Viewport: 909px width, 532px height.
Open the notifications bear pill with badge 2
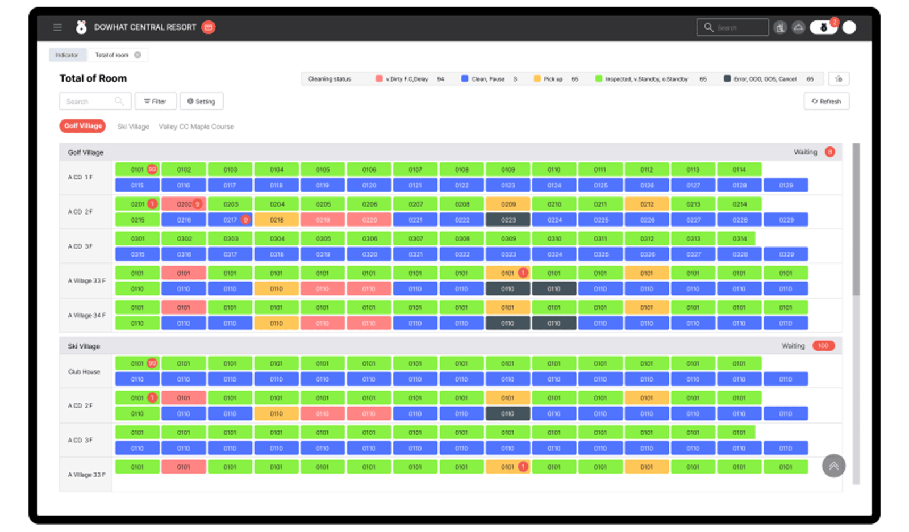[x=824, y=27]
